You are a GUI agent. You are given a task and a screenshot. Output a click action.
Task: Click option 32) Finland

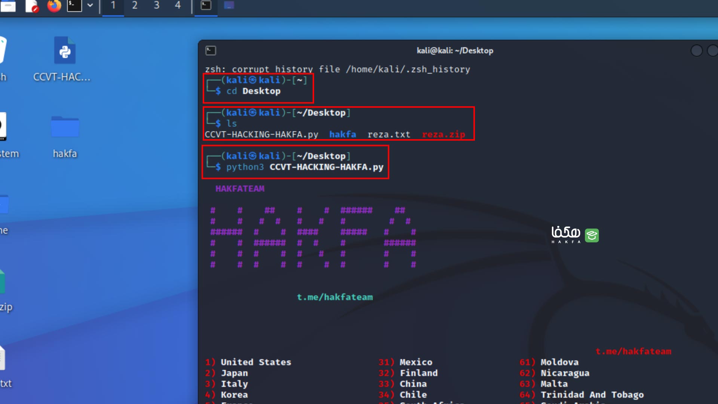408,373
